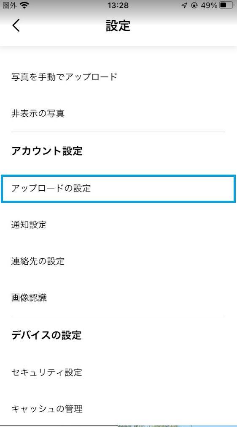Tap the デバイスの設定 section header
Viewport: 237px width, 427px height.
[x=46, y=335]
